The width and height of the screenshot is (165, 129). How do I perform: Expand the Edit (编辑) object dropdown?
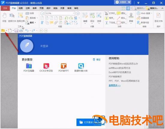click(85, 23)
